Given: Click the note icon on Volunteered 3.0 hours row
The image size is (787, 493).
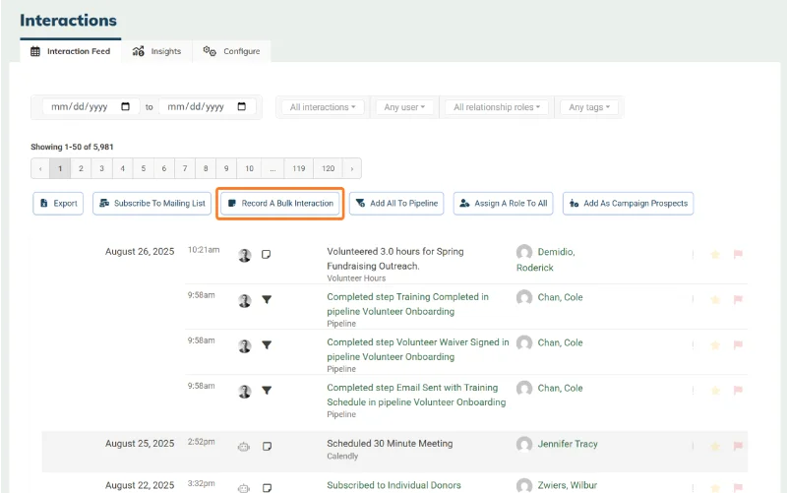Looking at the screenshot, I should [267, 255].
